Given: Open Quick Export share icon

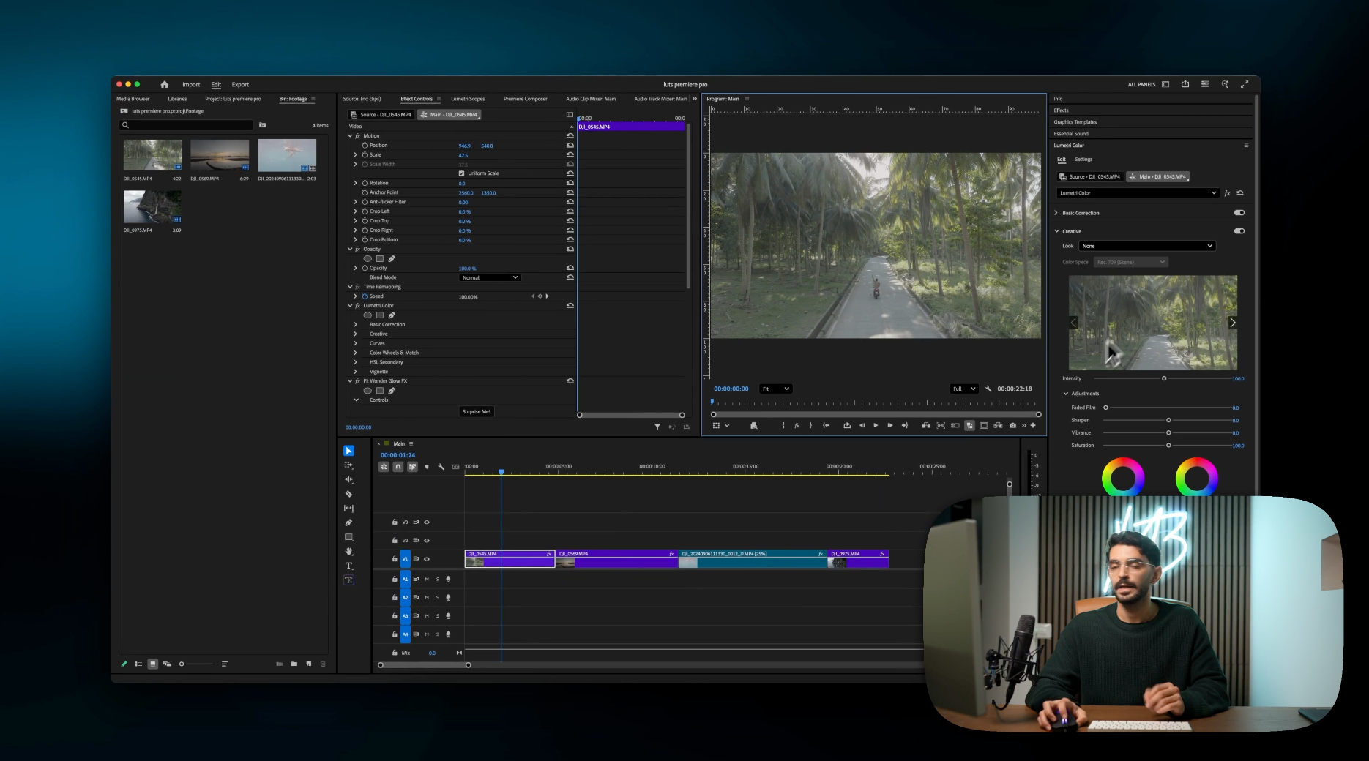Looking at the screenshot, I should click(x=1185, y=84).
